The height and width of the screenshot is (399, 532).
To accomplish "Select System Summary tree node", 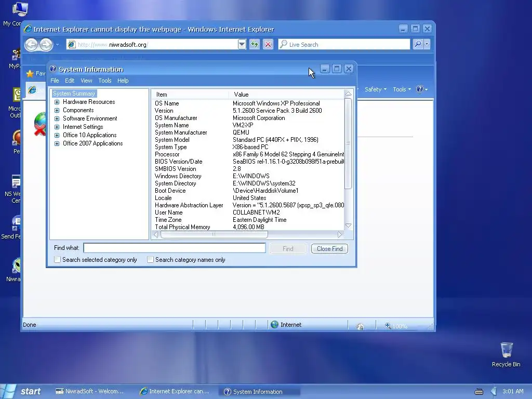I will [x=74, y=94].
